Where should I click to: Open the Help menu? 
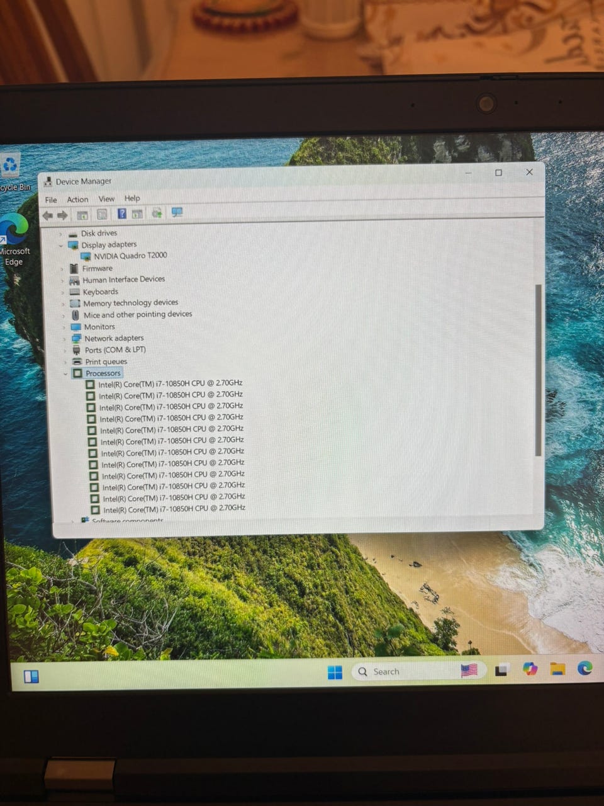tap(132, 198)
